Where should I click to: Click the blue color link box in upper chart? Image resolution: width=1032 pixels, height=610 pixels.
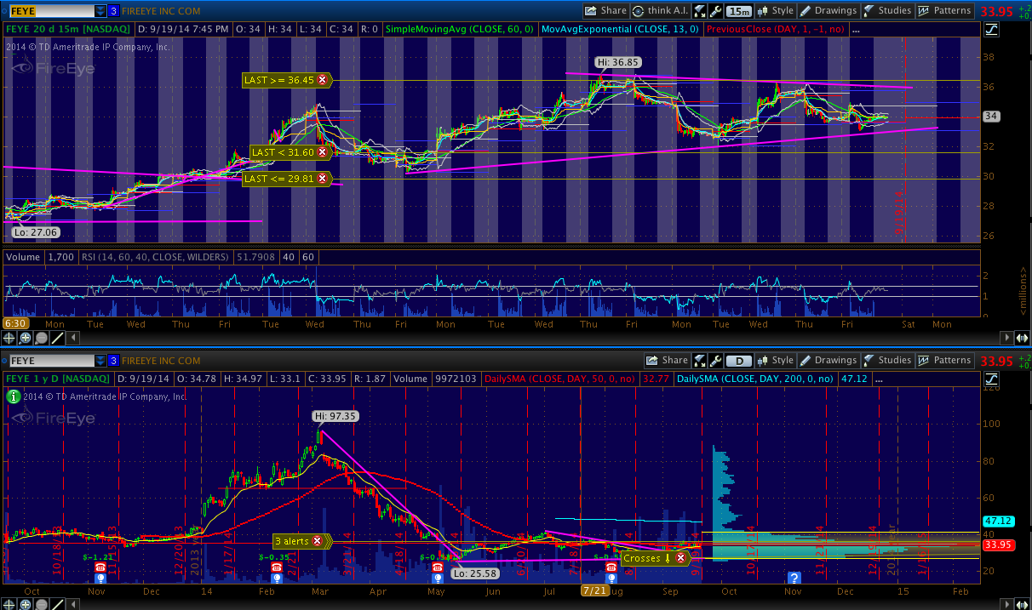[114, 11]
